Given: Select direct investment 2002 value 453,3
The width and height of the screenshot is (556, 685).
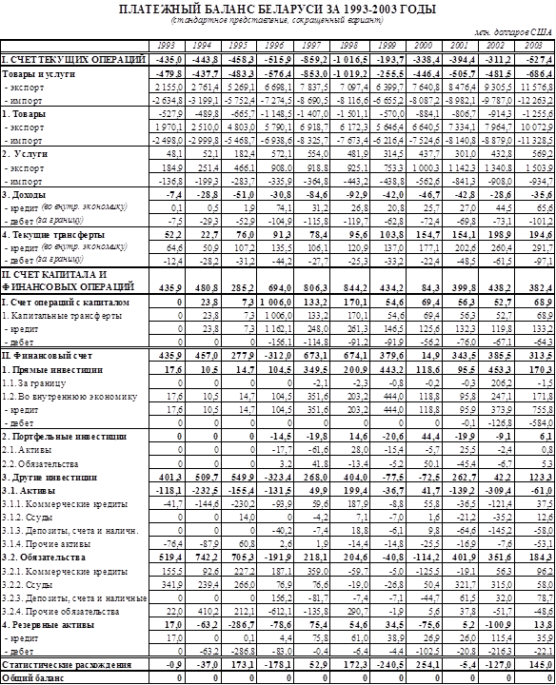Looking at the screenshot, I should click(x=501, y=370).
